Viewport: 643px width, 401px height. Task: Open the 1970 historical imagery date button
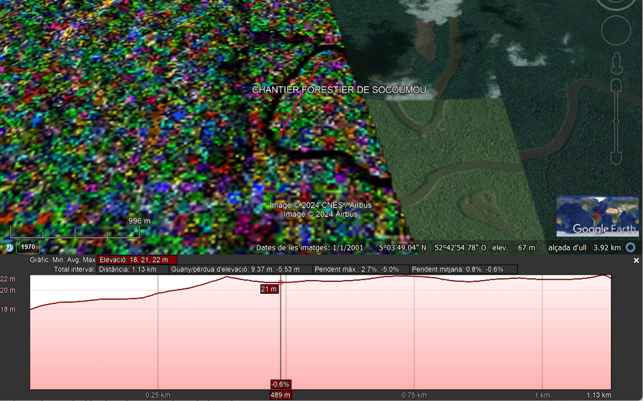[27, 248]
